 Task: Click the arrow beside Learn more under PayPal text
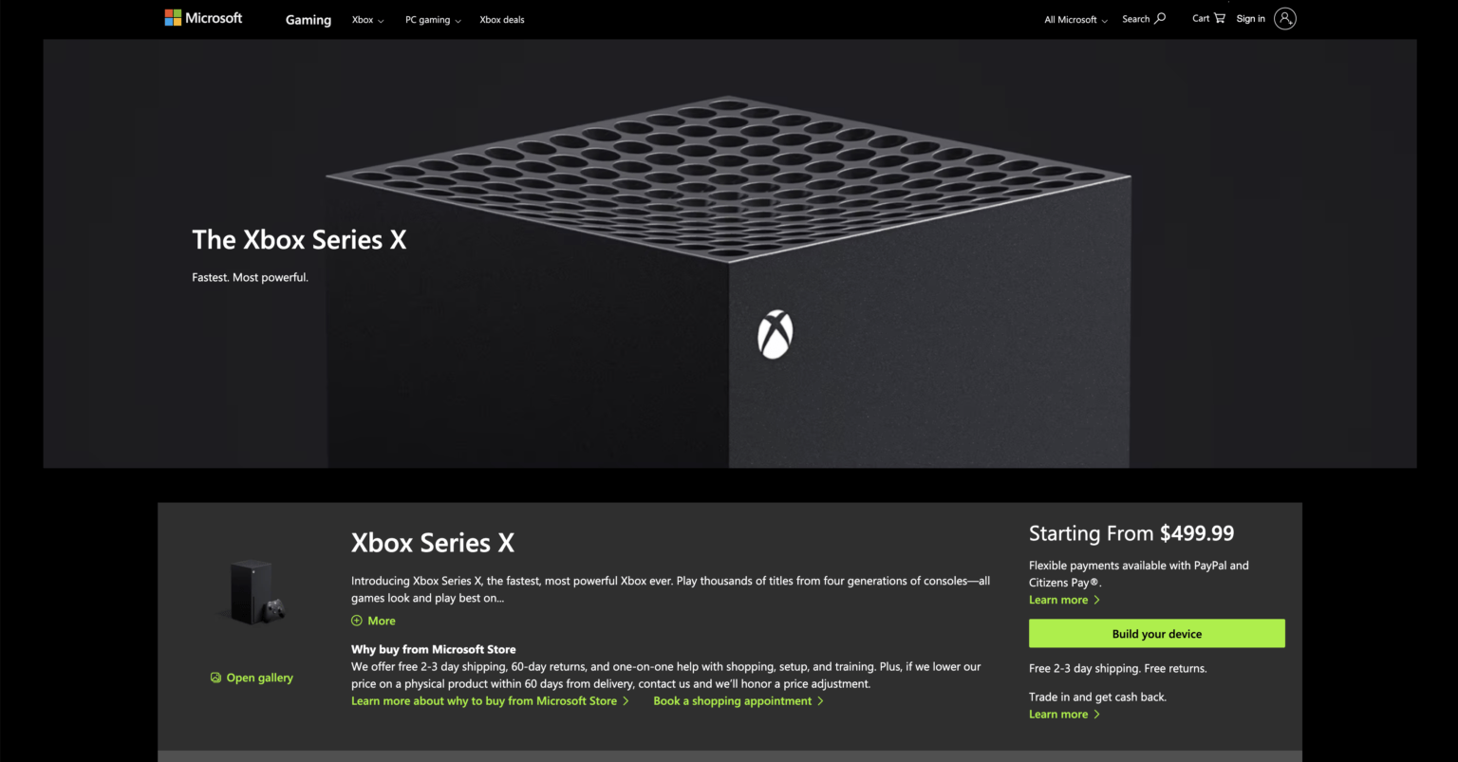(1096, 600)
